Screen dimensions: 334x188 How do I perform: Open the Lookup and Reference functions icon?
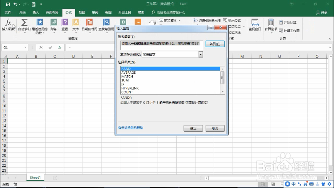click(x=106, y=26)
